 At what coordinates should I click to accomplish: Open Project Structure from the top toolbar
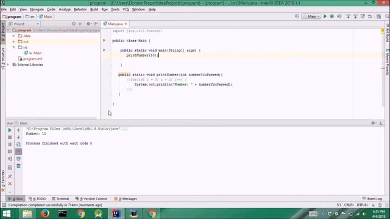point(378,16)
